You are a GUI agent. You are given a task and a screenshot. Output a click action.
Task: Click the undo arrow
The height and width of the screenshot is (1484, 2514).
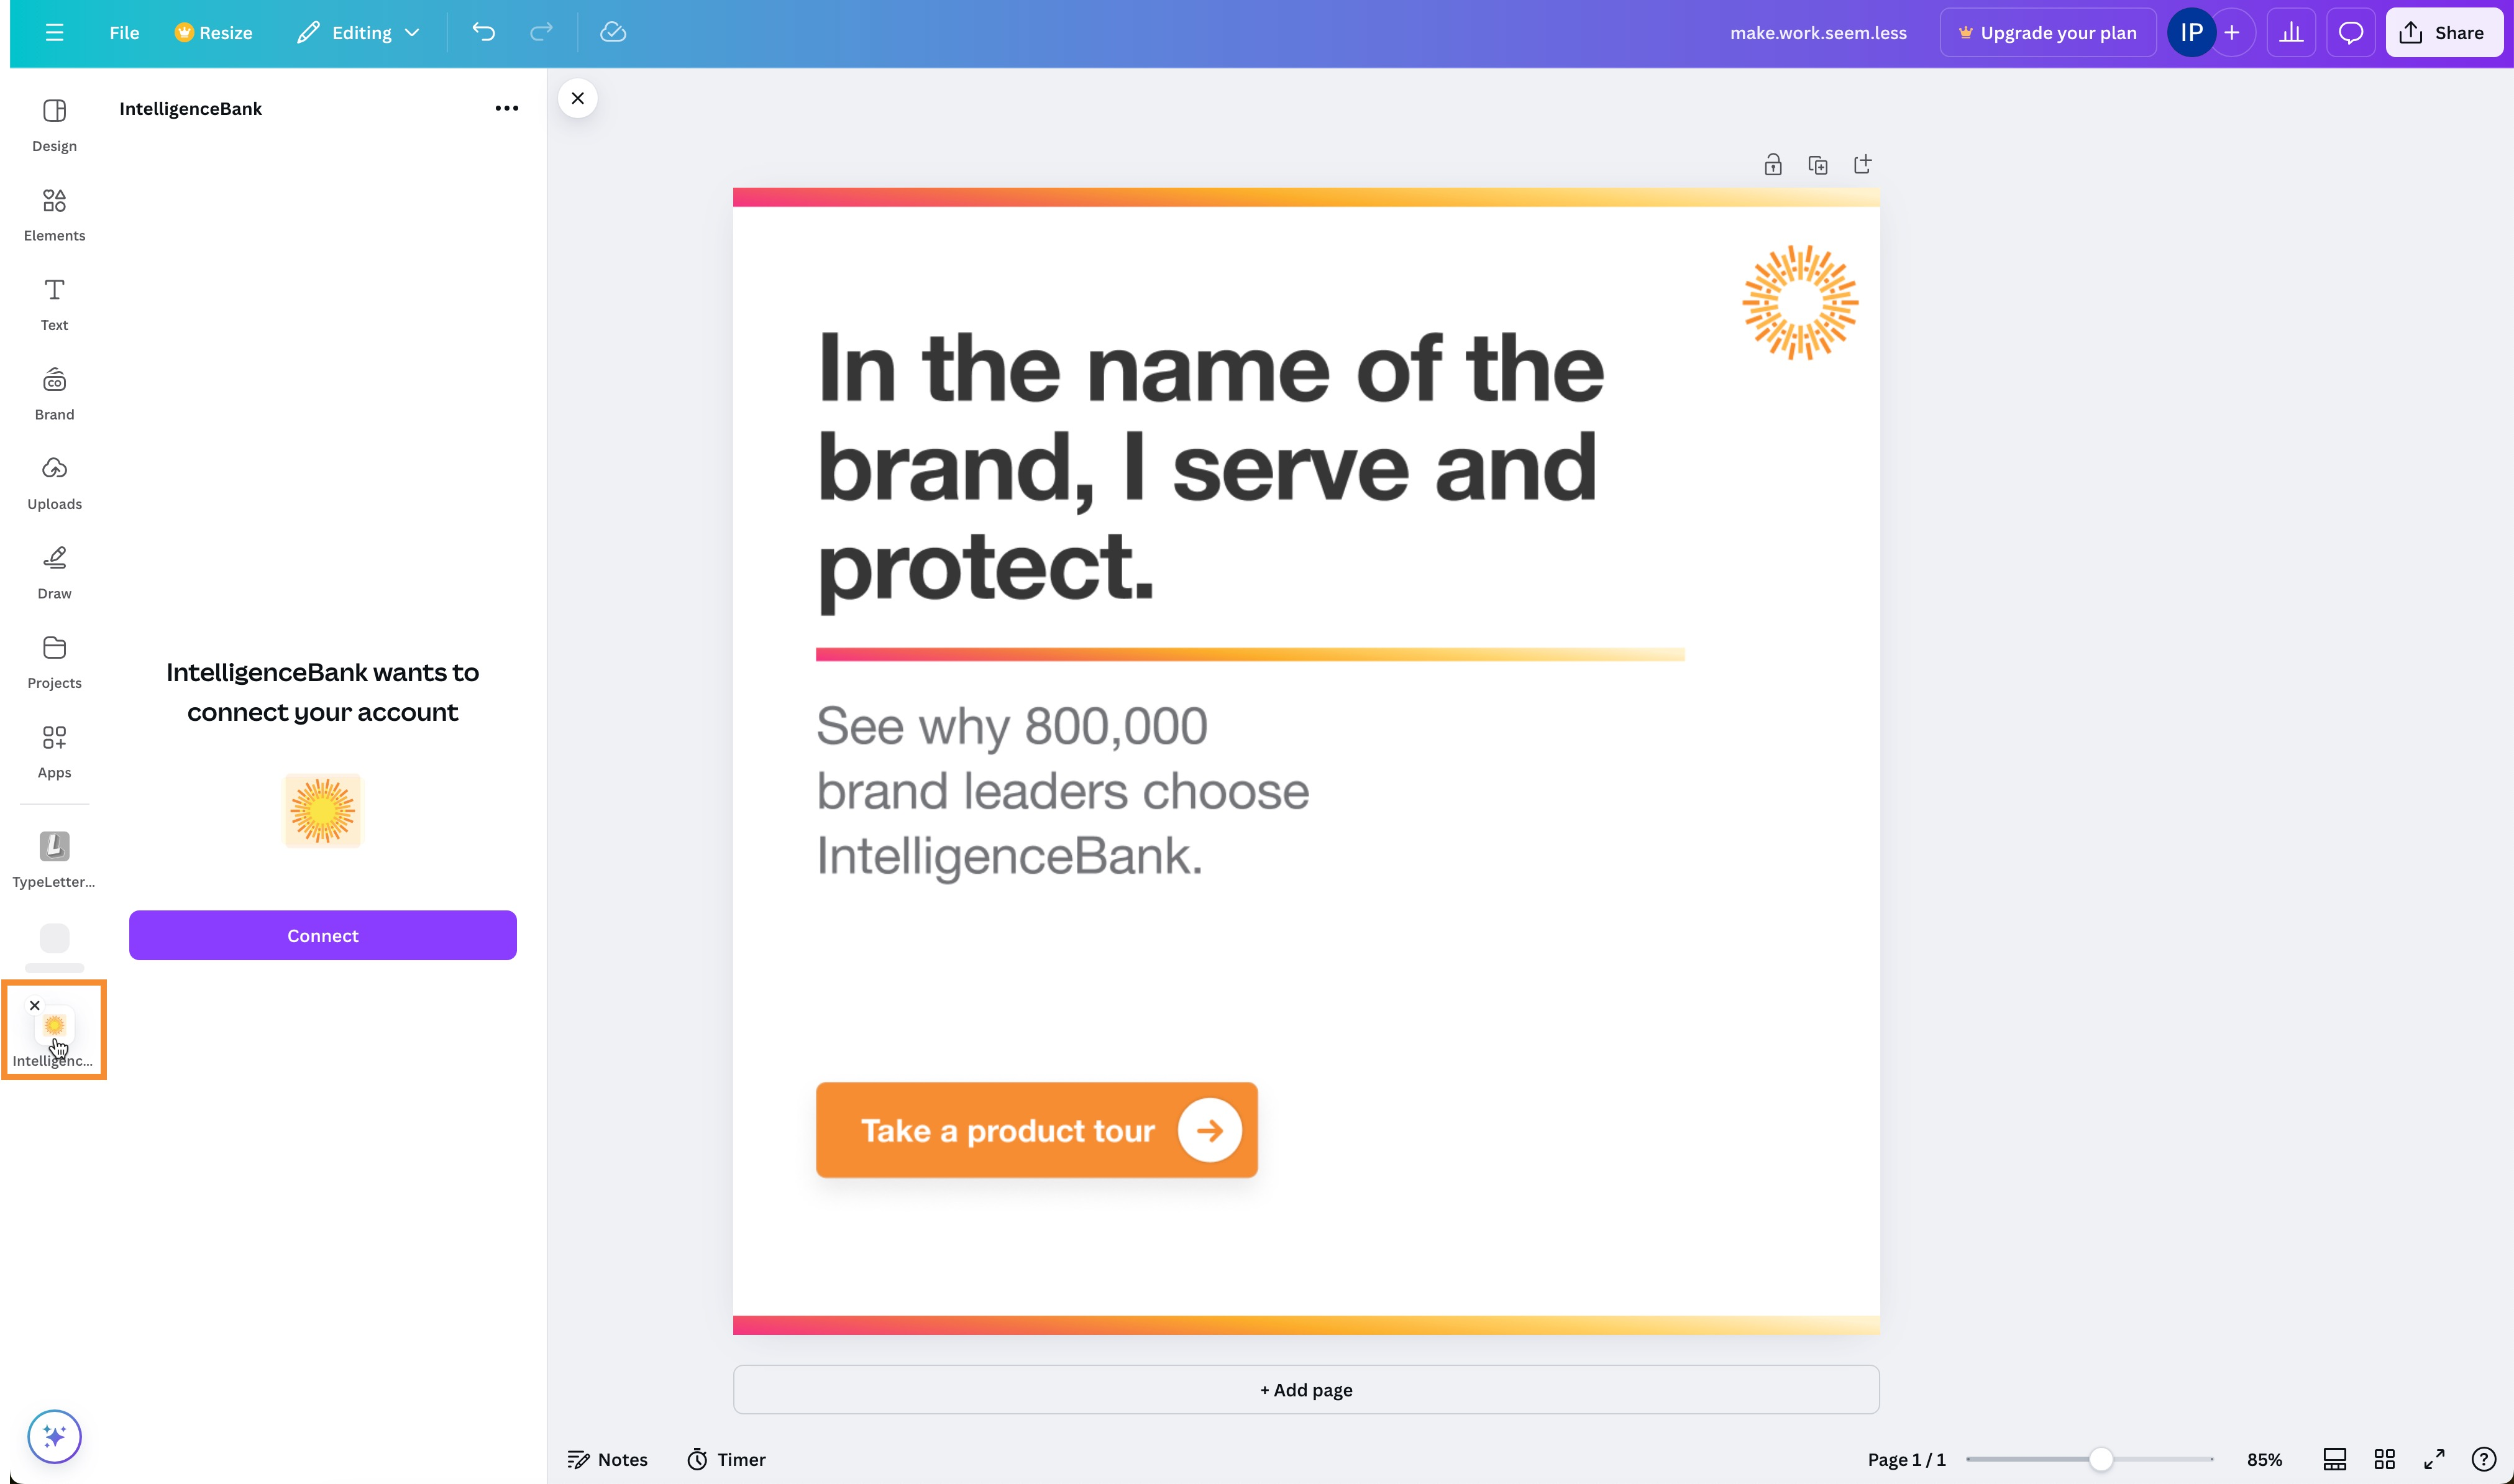click(484, 32)
